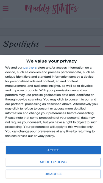Refuse consent with the DISAGREE button
103x183 pixels.
[53, 174]
